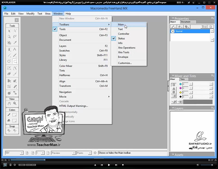Click the Add Stroke button in Properties

[x=174, y=27]
